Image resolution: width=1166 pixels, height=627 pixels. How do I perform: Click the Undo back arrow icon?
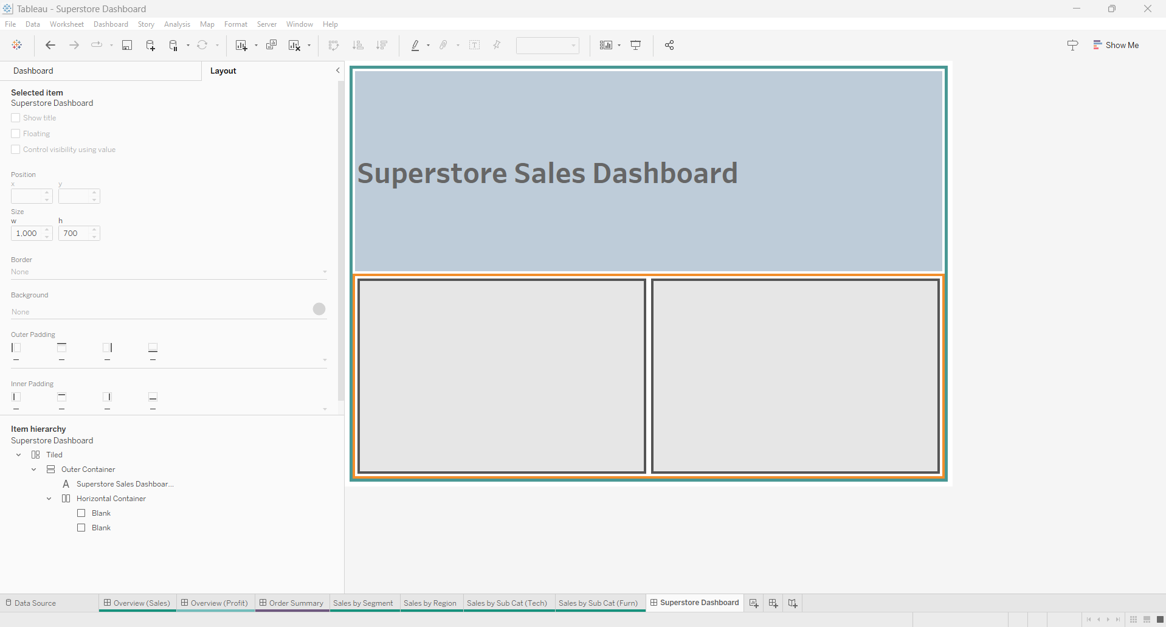point(50,46)
